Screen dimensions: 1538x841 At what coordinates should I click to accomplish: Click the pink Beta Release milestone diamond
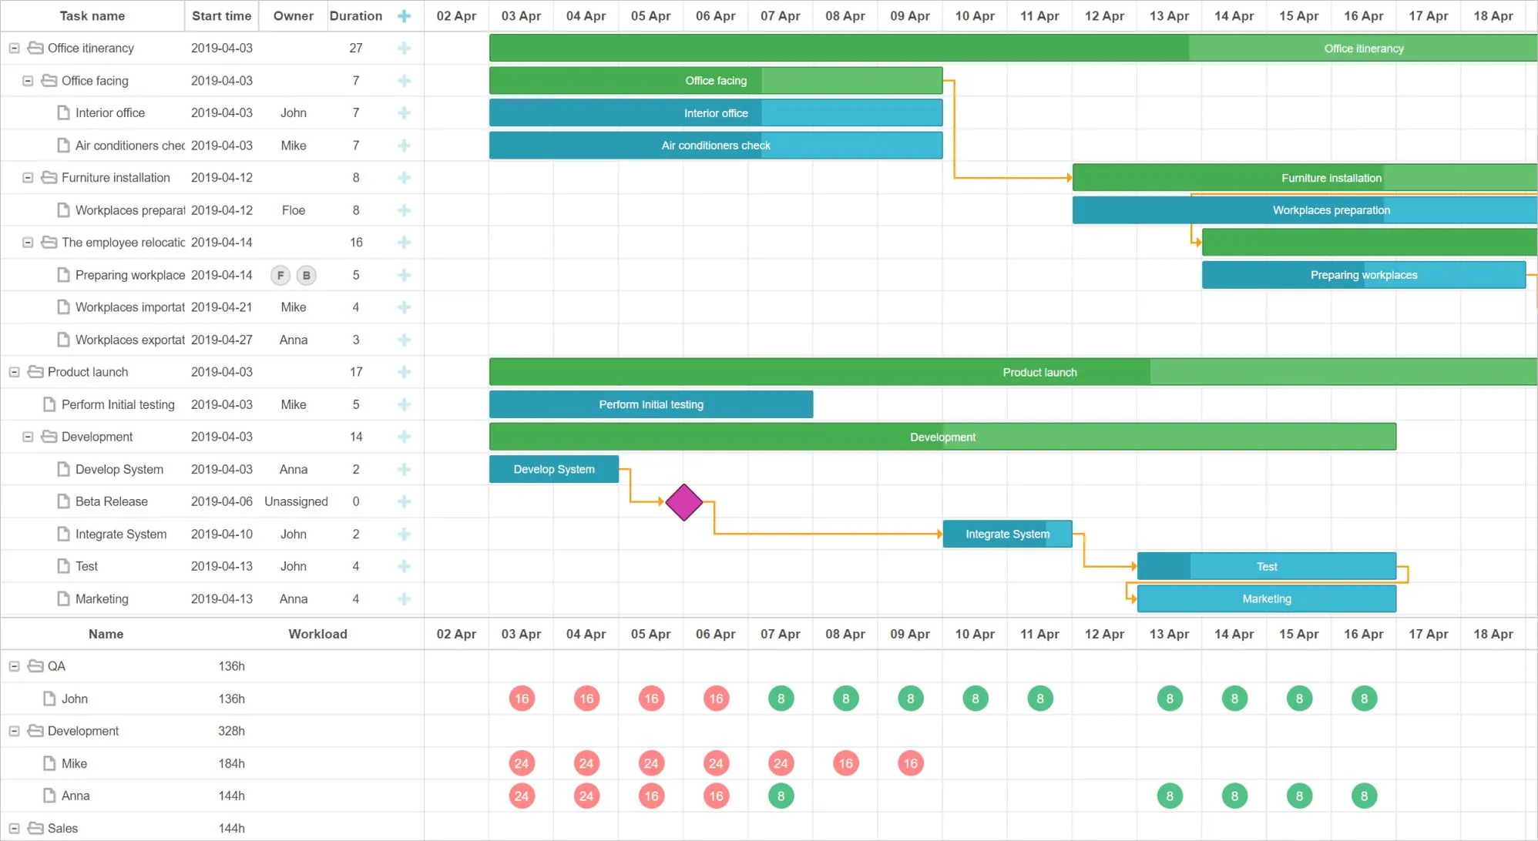[683, 502]
